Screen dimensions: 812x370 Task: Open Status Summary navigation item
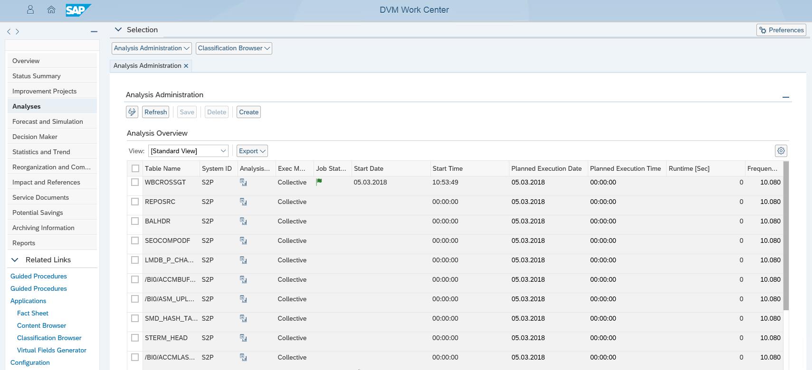click(52, 76)
